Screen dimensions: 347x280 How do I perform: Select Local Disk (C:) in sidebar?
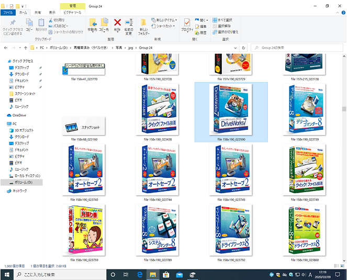[25, 176]
